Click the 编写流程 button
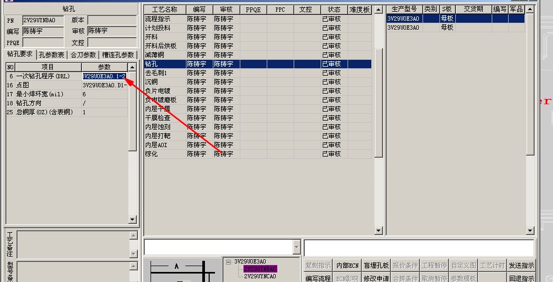The height and width of the screenshot is (282, 553). 318,278
